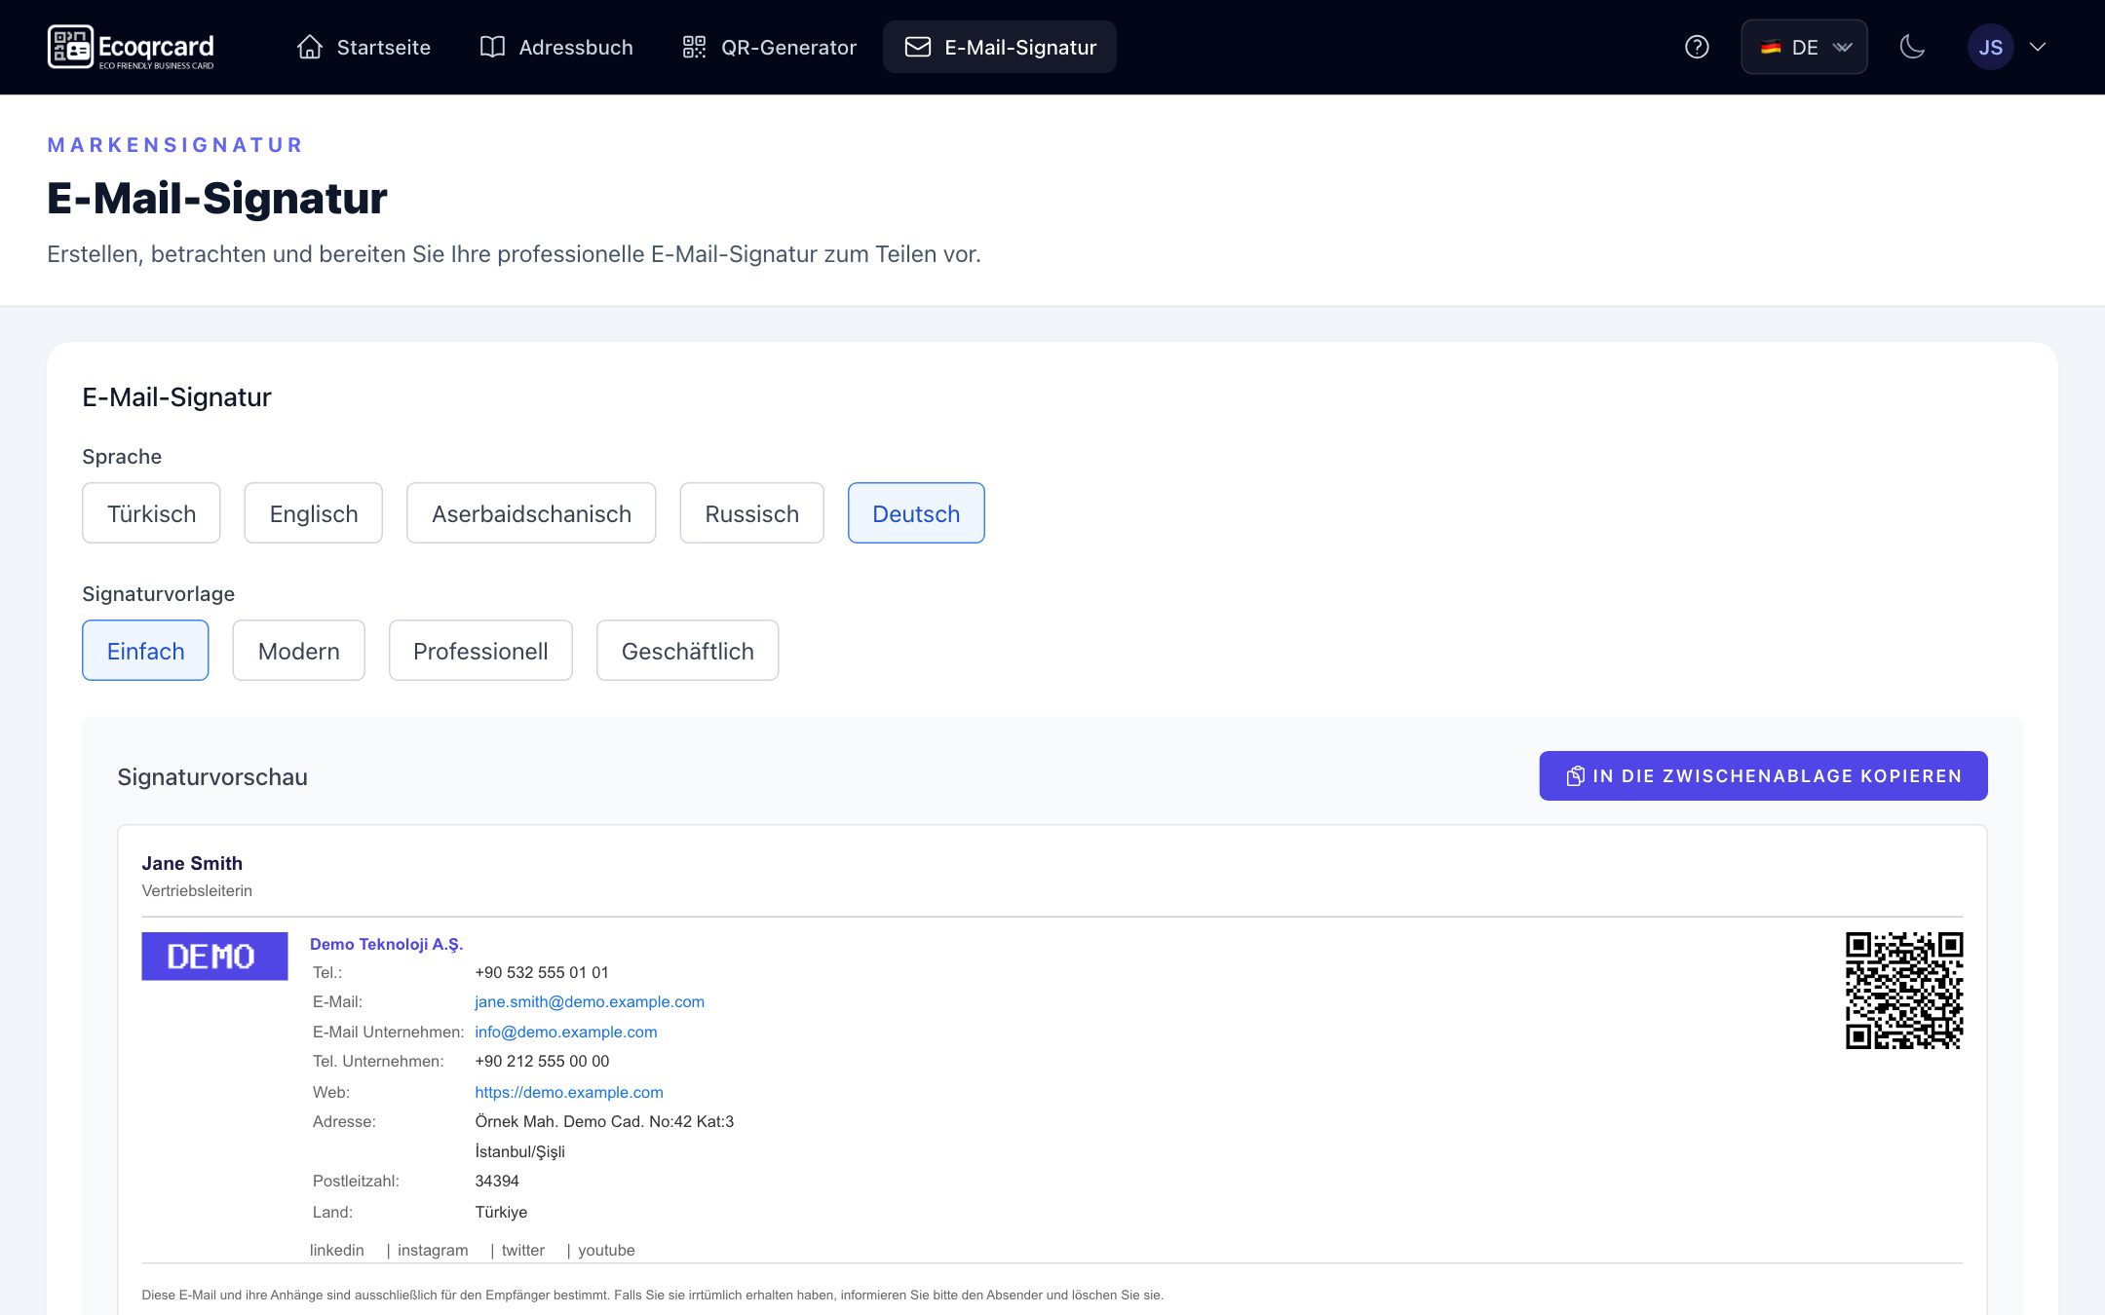Choose the Modern signature template

coord(298,651)
